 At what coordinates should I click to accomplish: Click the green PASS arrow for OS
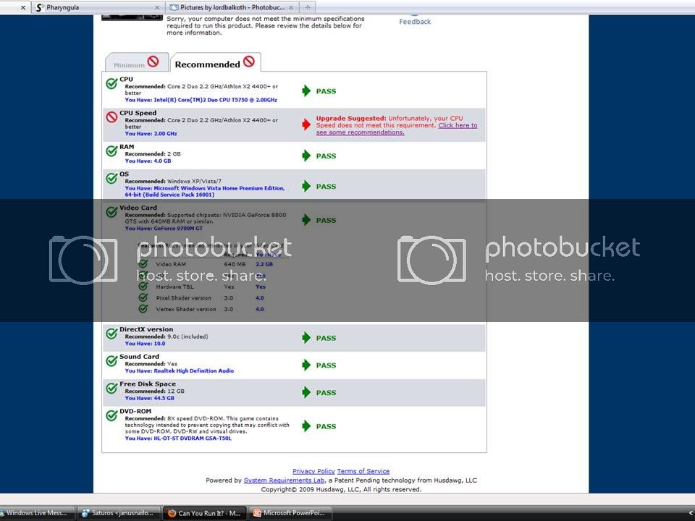click(306, 186)
